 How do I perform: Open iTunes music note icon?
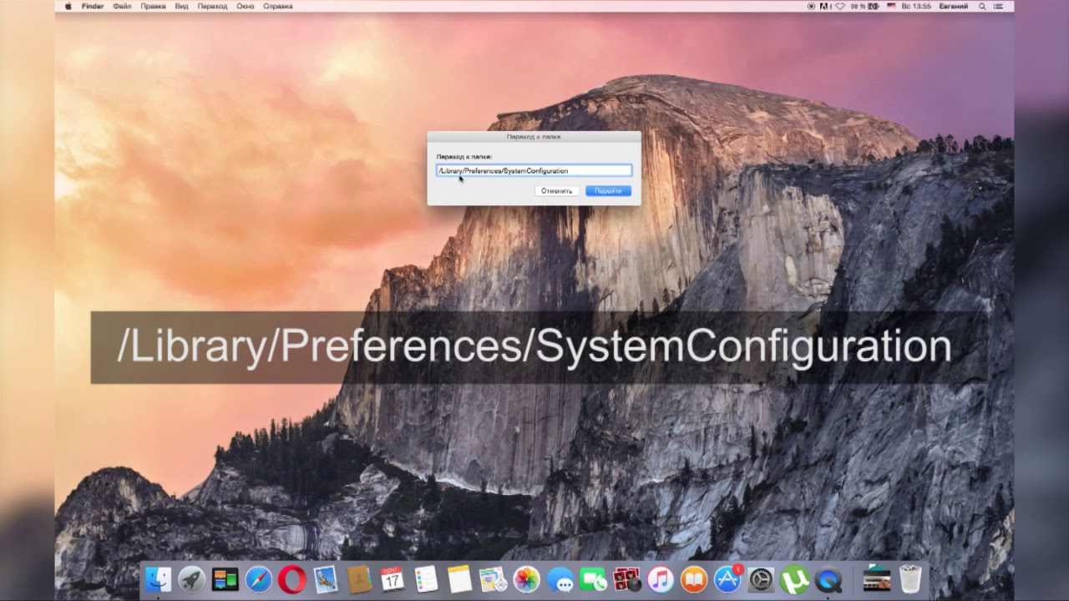[x=661, y=578]
